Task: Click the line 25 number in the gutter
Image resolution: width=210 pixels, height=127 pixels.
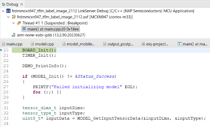Action: tap(6, 76)
